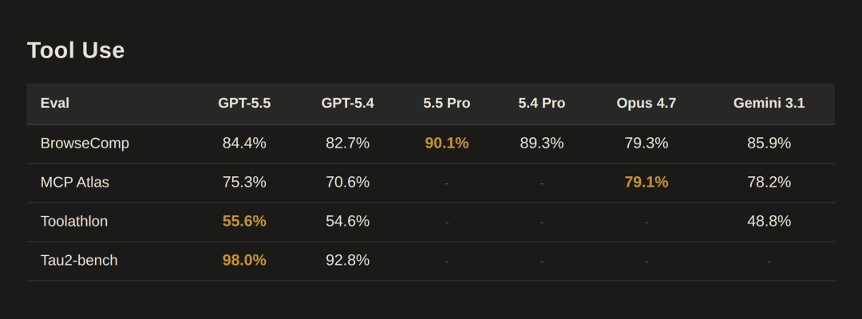Screen dimensions: 862x319
Task: Select the Toolathlon row label
Action: [74, 222]
